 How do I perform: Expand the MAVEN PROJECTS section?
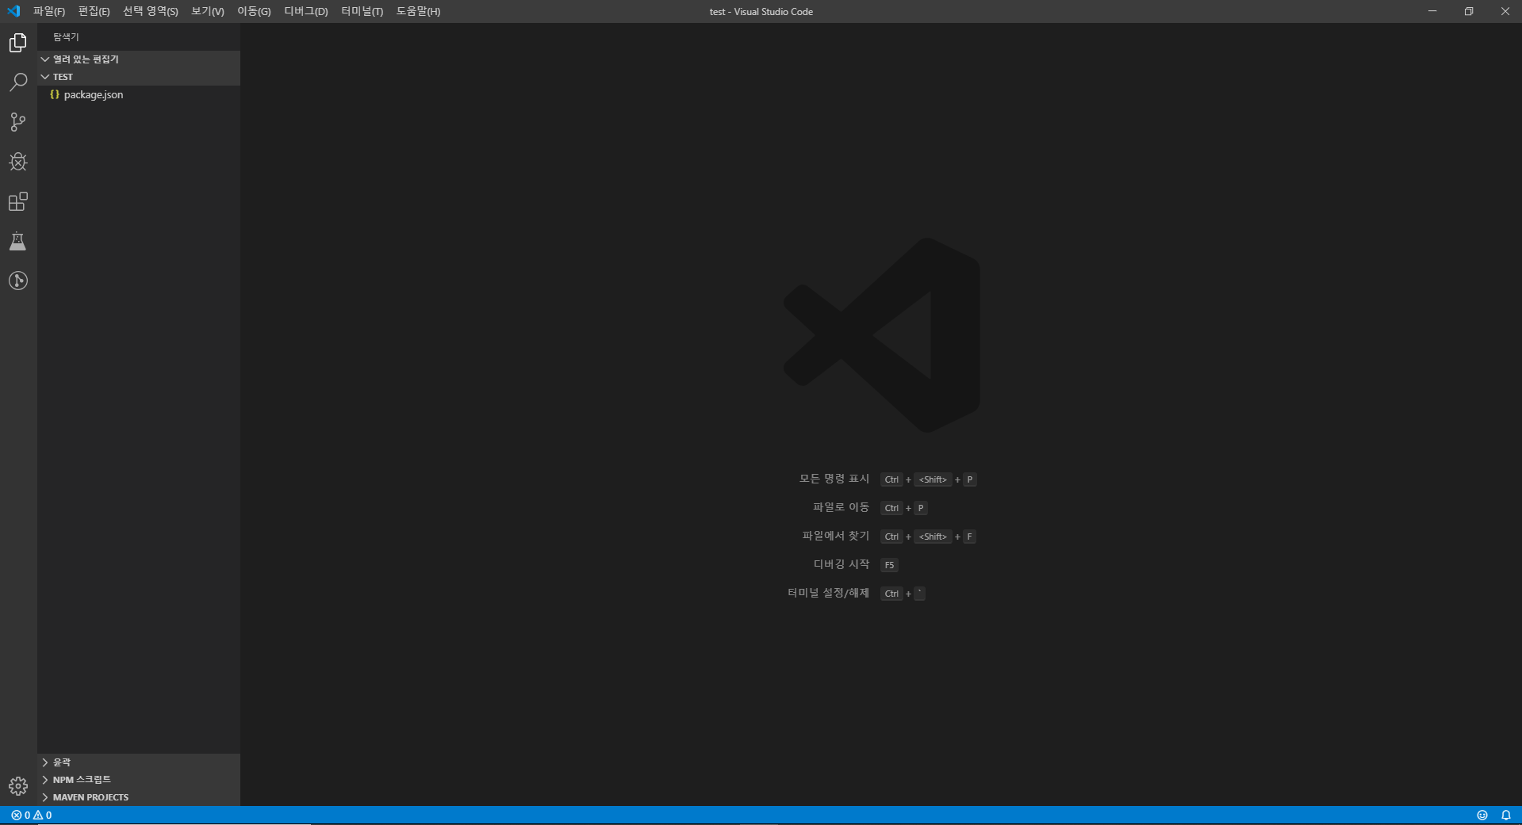(x=139, y=797)
